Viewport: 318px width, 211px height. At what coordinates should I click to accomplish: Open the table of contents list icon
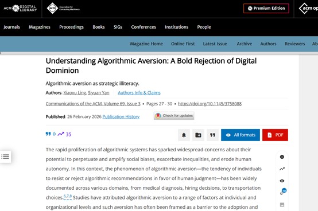point(5,157)
